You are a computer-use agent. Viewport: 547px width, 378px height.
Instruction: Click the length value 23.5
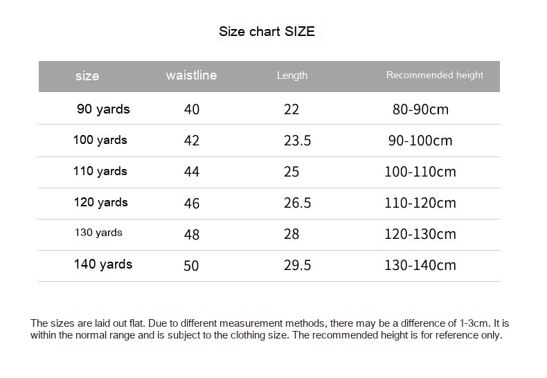(x=297, y=141)
